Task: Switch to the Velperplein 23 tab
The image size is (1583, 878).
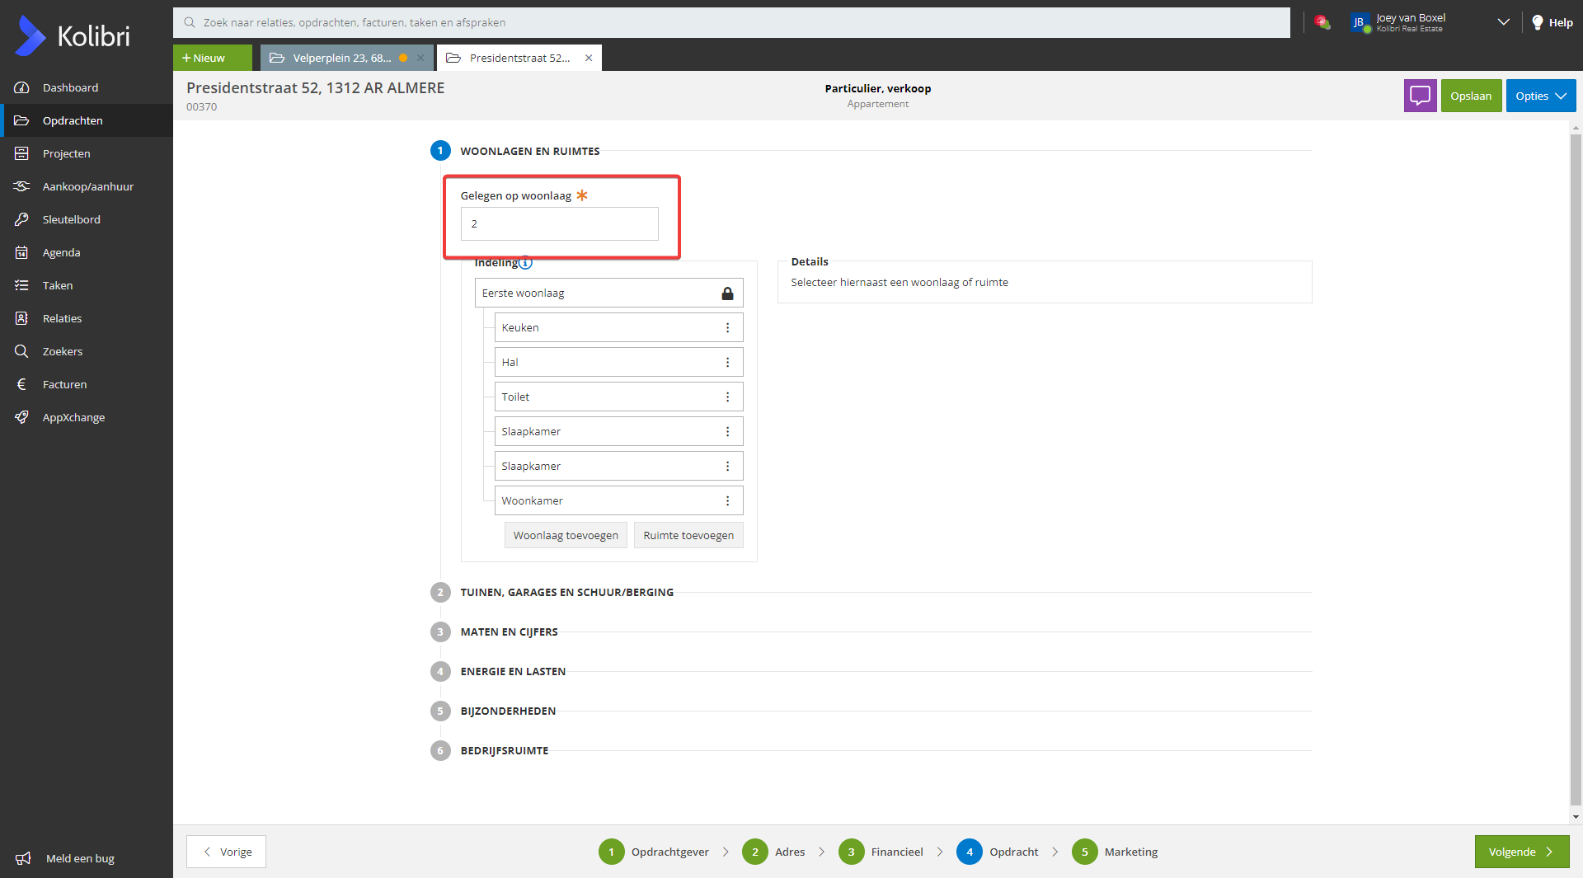Action: coord(341,58)
